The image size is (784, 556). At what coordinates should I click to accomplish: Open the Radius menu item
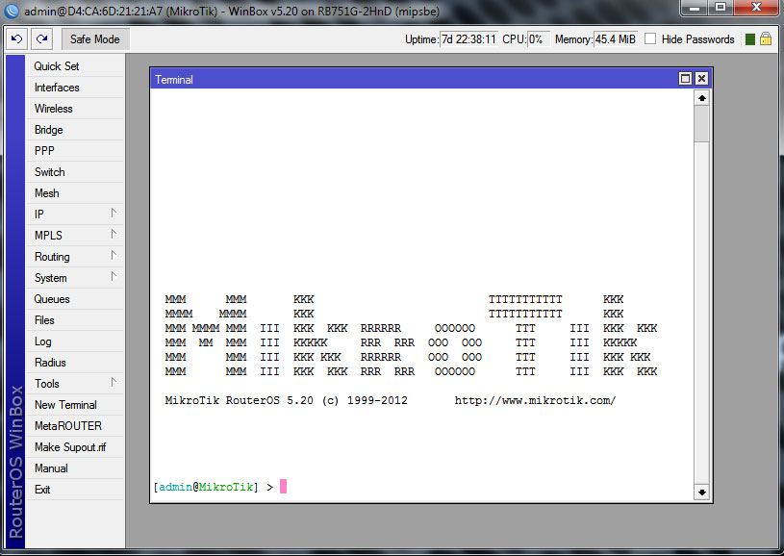(x=74, y=363)
